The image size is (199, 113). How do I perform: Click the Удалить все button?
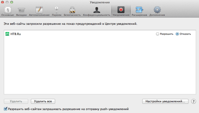coord(43,101)
